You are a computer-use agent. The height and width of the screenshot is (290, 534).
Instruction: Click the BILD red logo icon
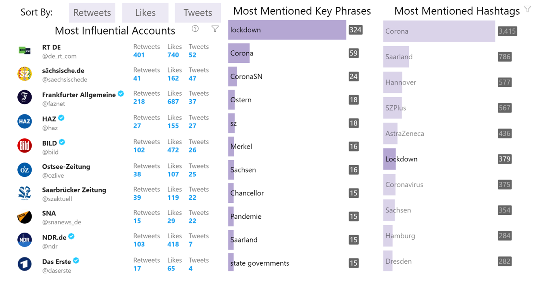tap(25, 146)
